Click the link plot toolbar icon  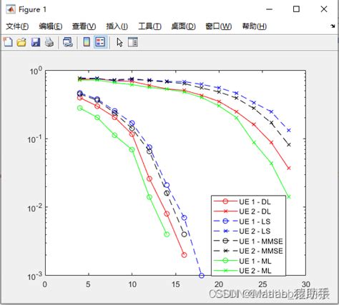pos(68,42)
